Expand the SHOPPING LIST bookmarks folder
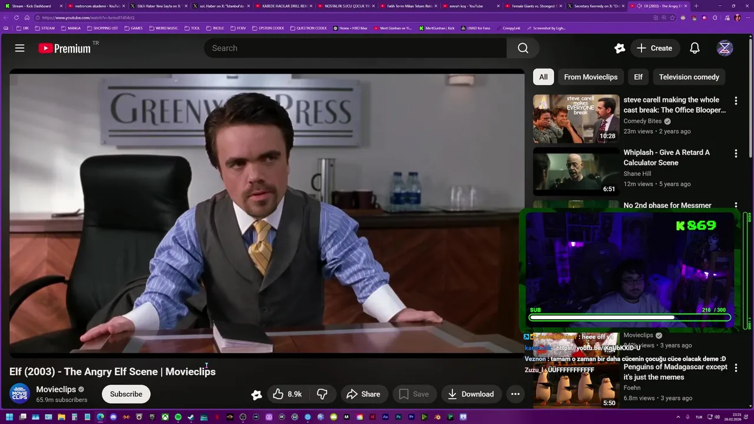The image size is (754, 424). pos(102,28)
